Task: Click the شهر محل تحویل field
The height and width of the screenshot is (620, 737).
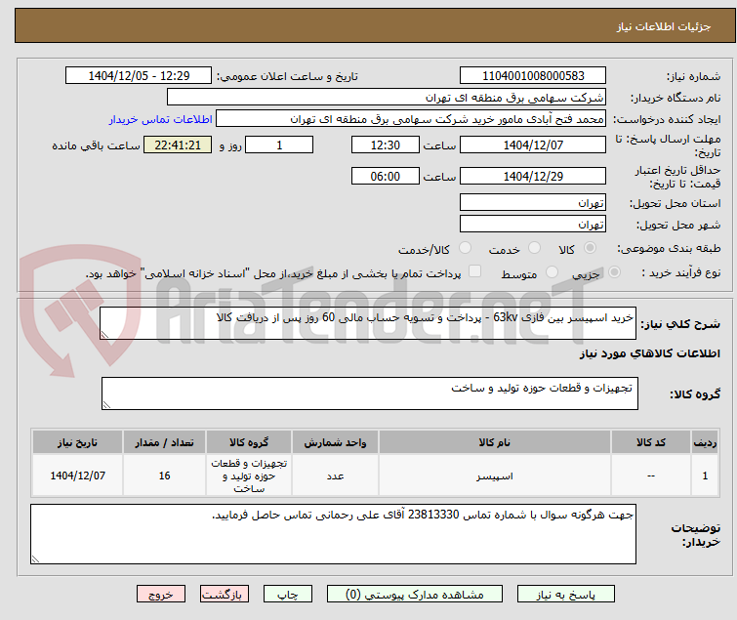Action: point(533,225)
